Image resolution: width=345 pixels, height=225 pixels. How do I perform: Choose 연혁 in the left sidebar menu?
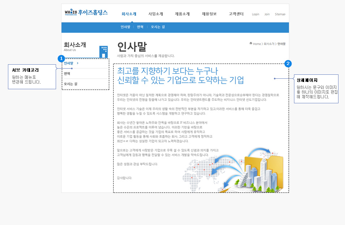pyautogui.click(x=67, y=74)
